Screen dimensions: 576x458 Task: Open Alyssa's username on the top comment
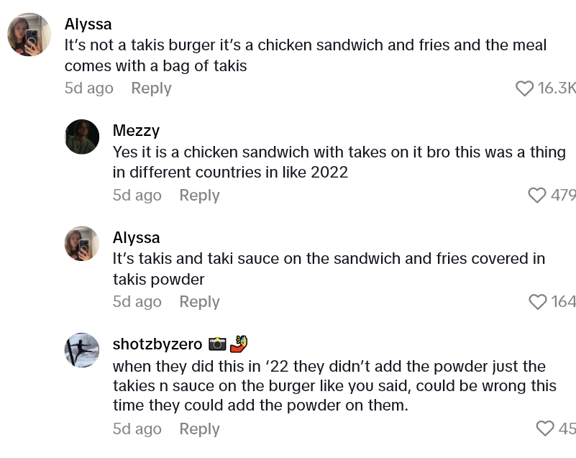tap(88, 24)
